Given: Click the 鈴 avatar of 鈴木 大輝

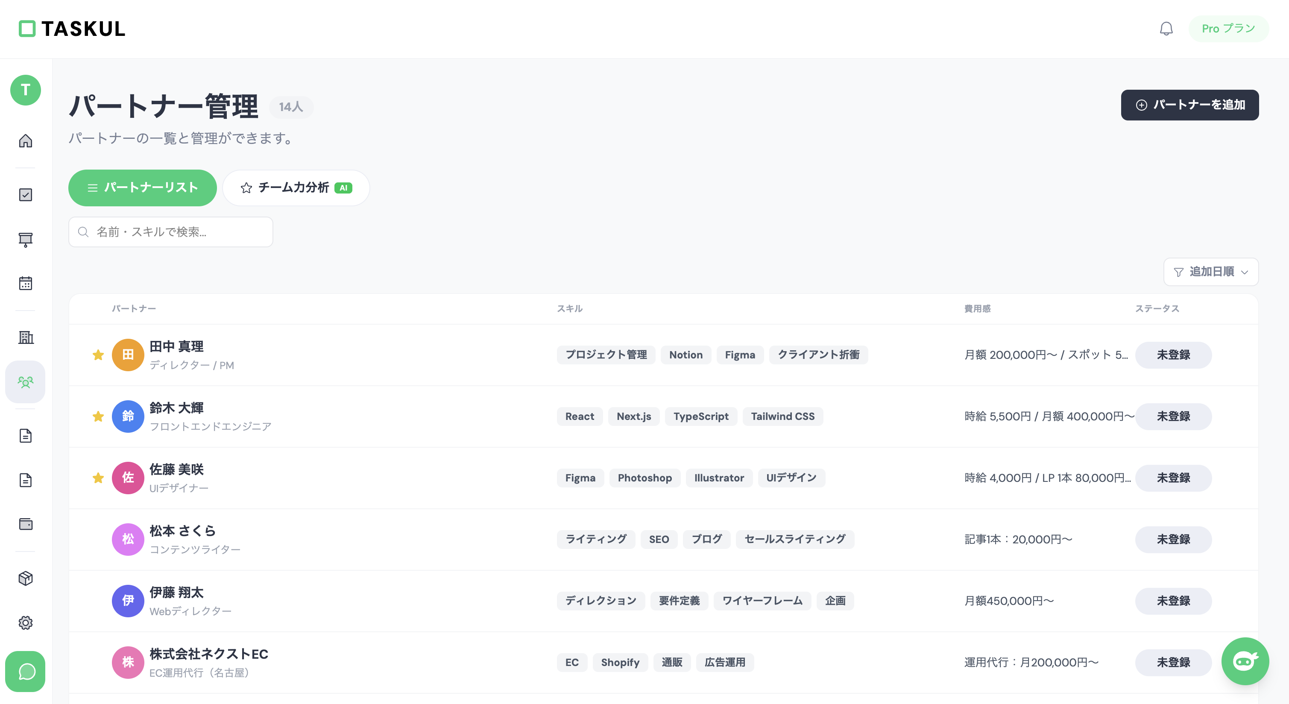Looking at the screenshot, I should pos(128,417).
